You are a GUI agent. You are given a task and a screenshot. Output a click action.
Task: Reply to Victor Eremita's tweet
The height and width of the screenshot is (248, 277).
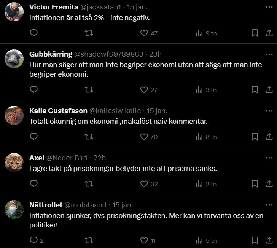[x=33, y=33]
